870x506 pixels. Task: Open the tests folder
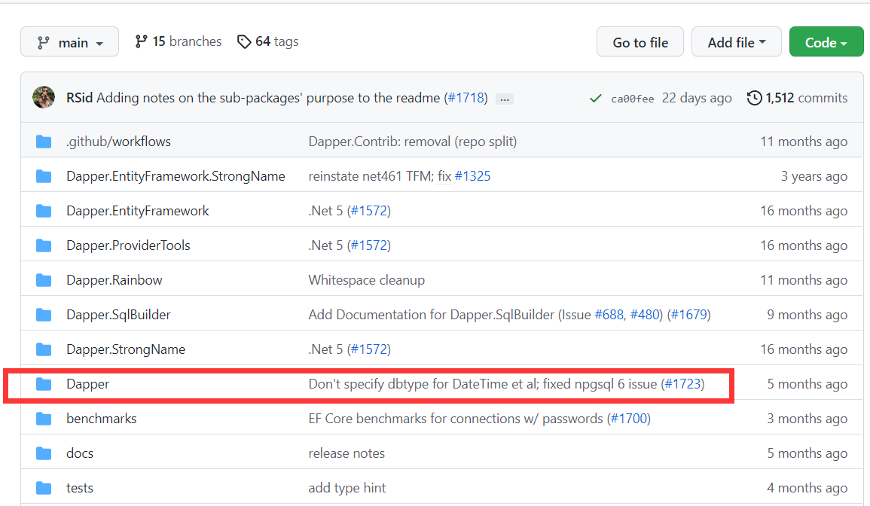tap(80, 488)
